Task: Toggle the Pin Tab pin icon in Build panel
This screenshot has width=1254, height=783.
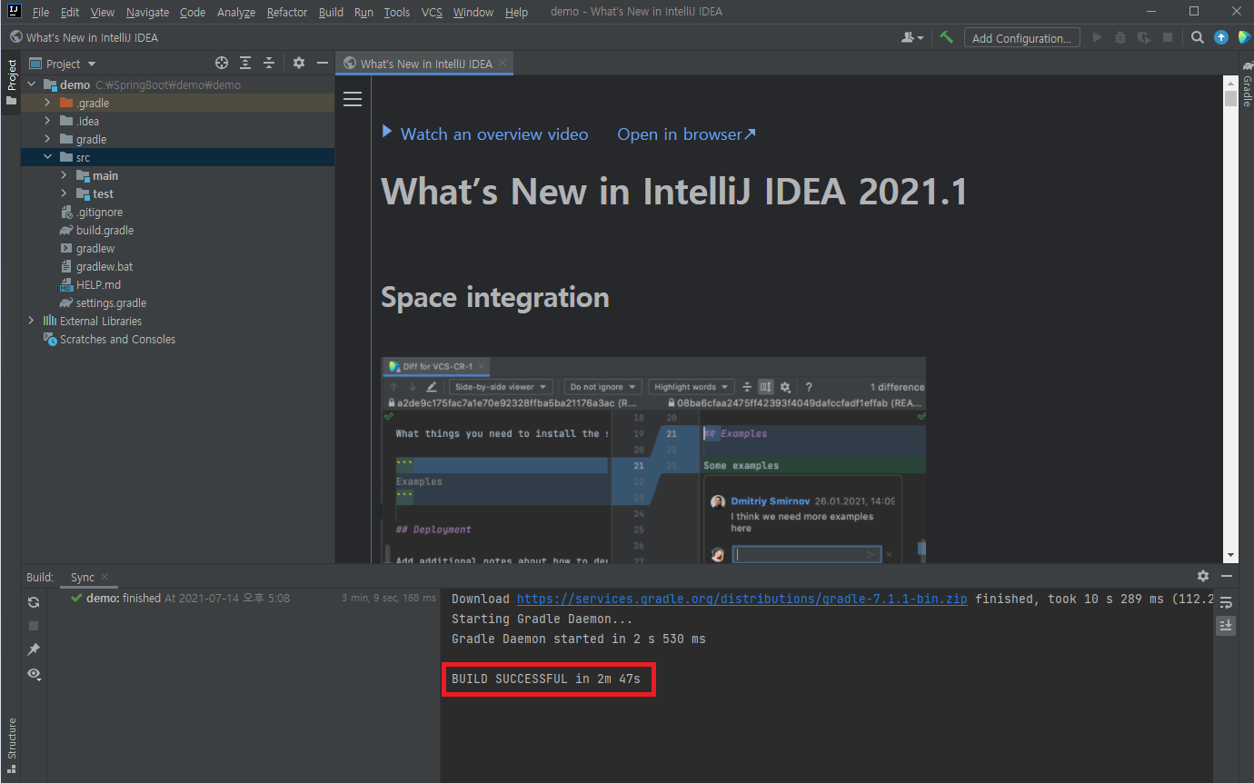Action: click(x=34, y=649)
